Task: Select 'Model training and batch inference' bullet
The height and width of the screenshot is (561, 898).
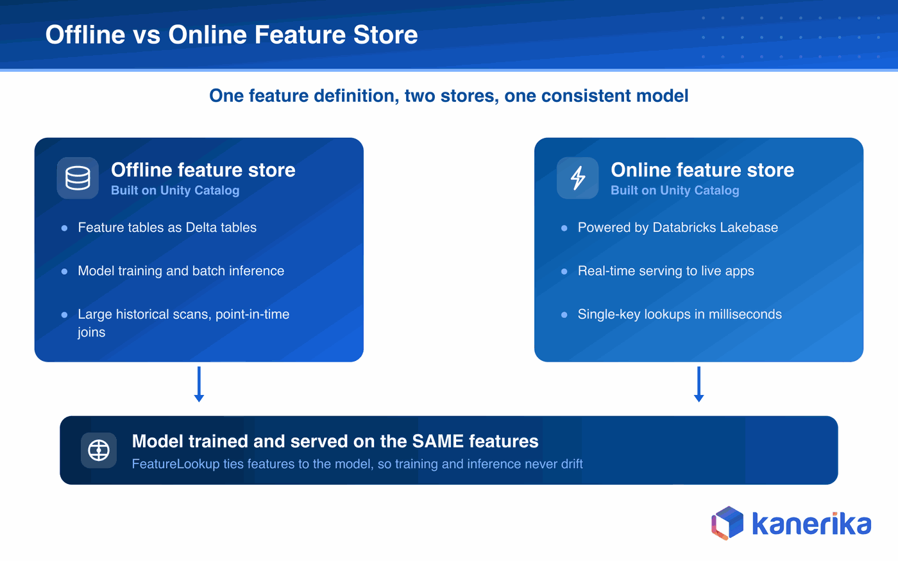Action: [181, 271]
